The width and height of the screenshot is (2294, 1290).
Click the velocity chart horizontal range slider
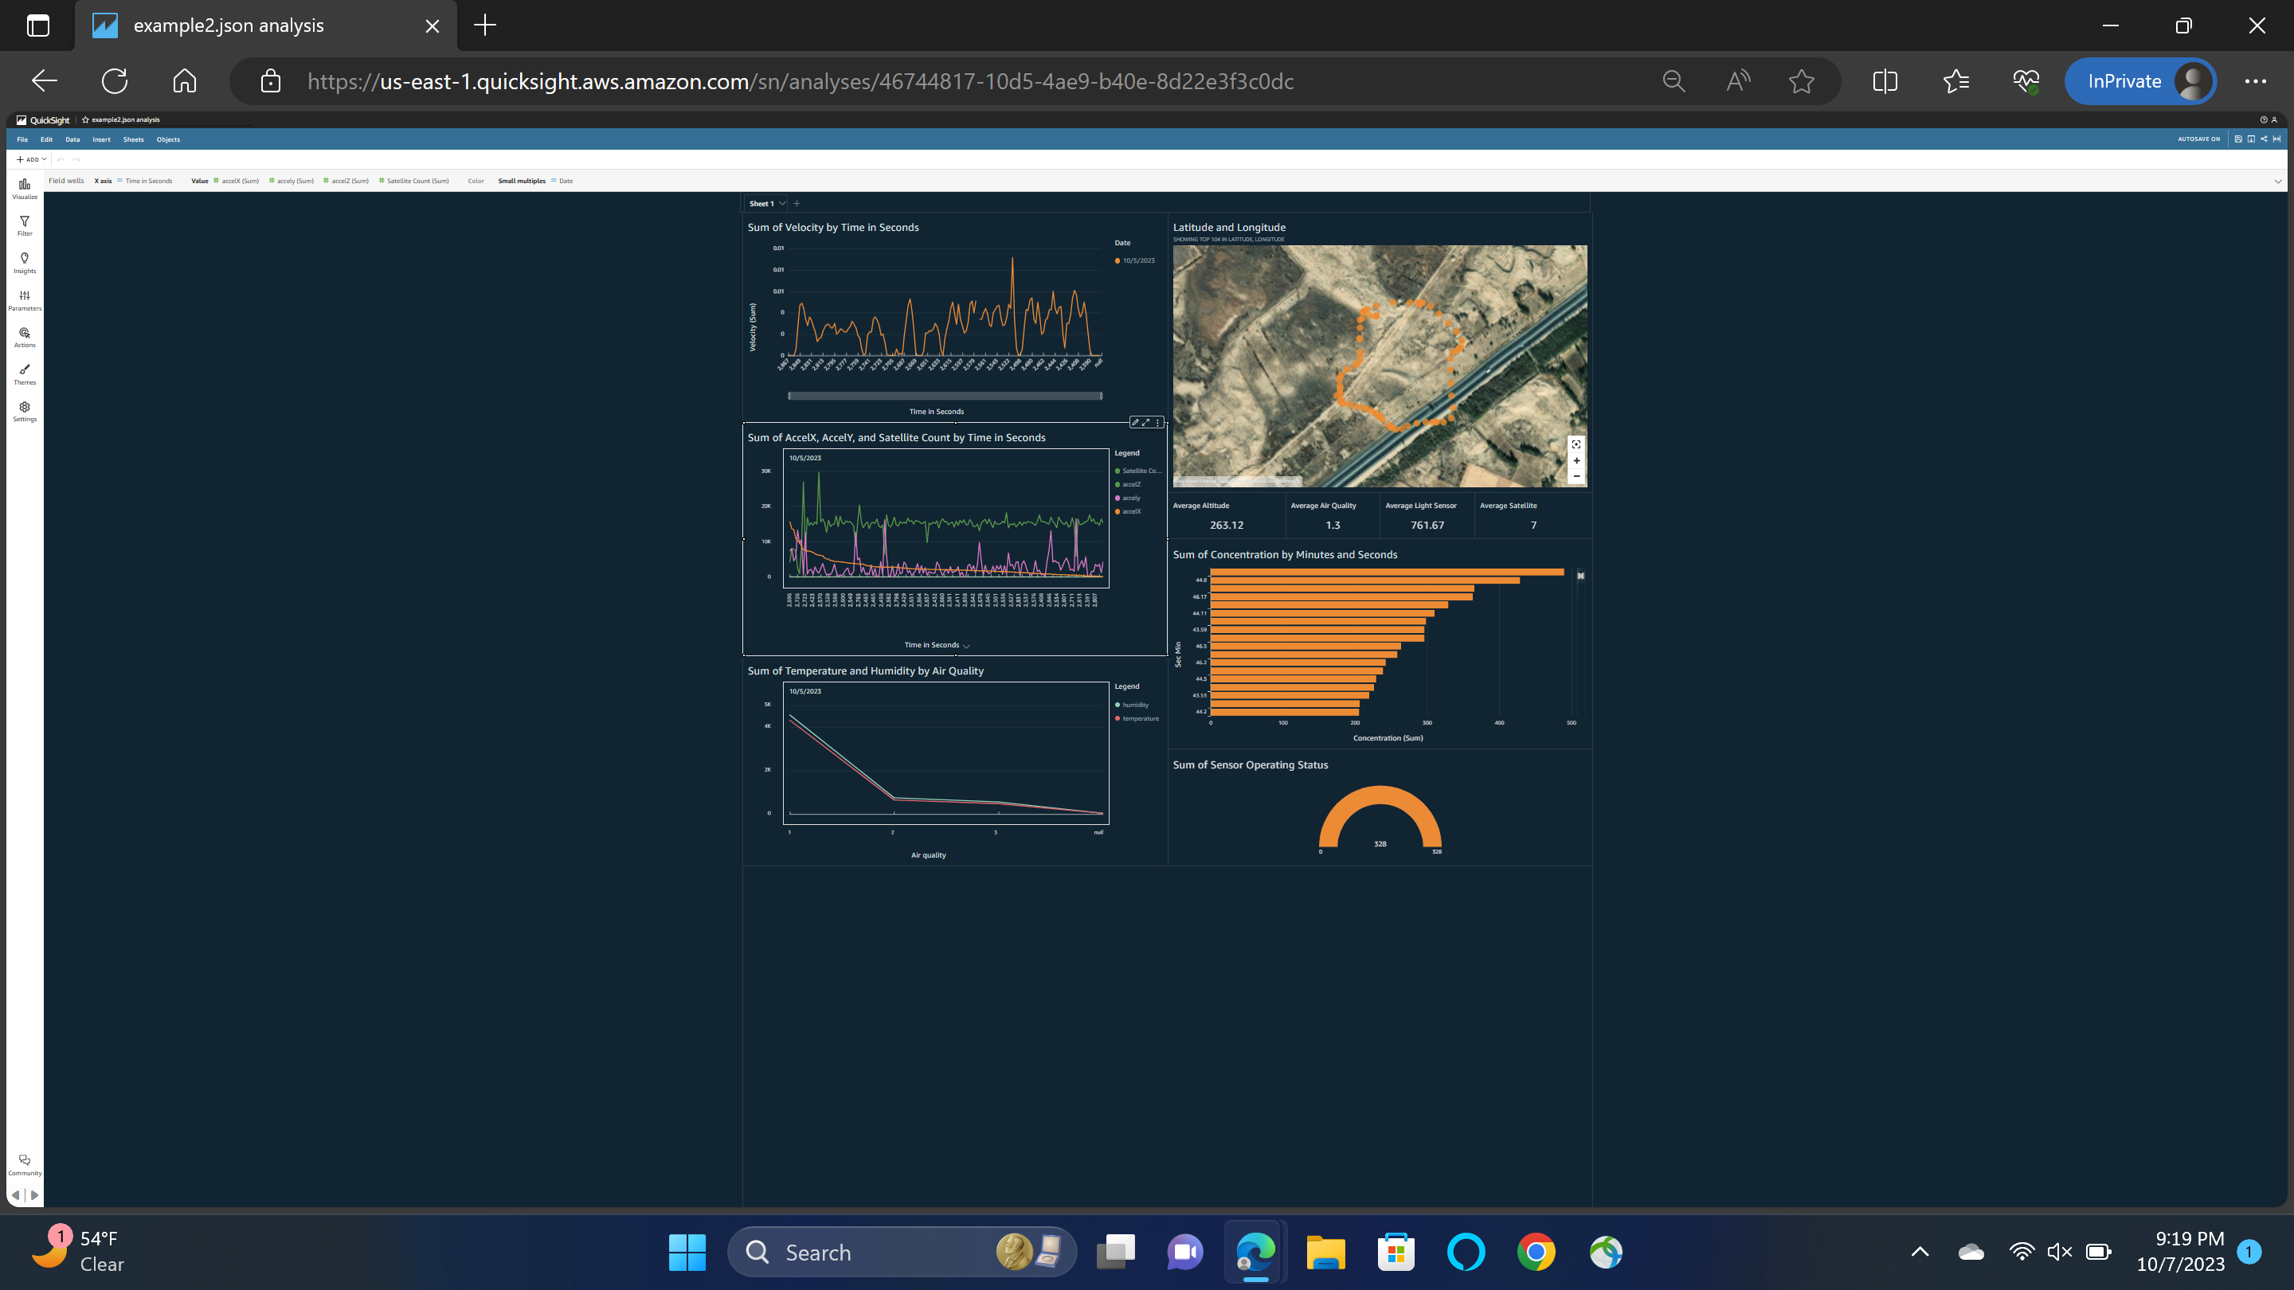(x=944, y=395)
